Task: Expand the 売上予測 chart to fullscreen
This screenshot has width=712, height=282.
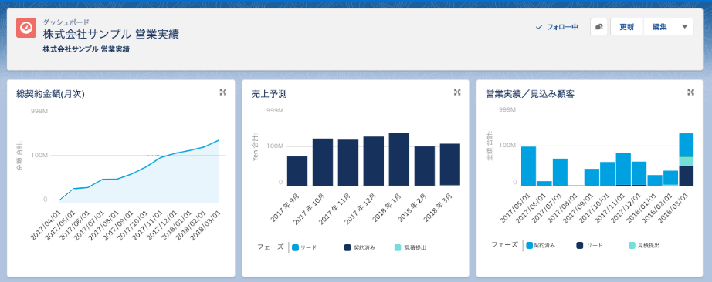Action: tap(457, 92)
